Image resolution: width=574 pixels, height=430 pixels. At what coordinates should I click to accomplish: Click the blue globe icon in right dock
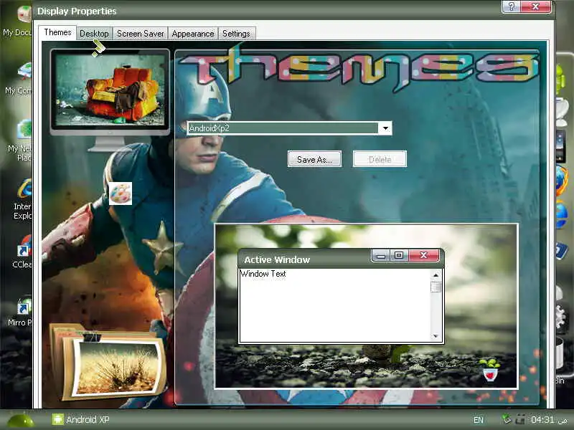562,215
